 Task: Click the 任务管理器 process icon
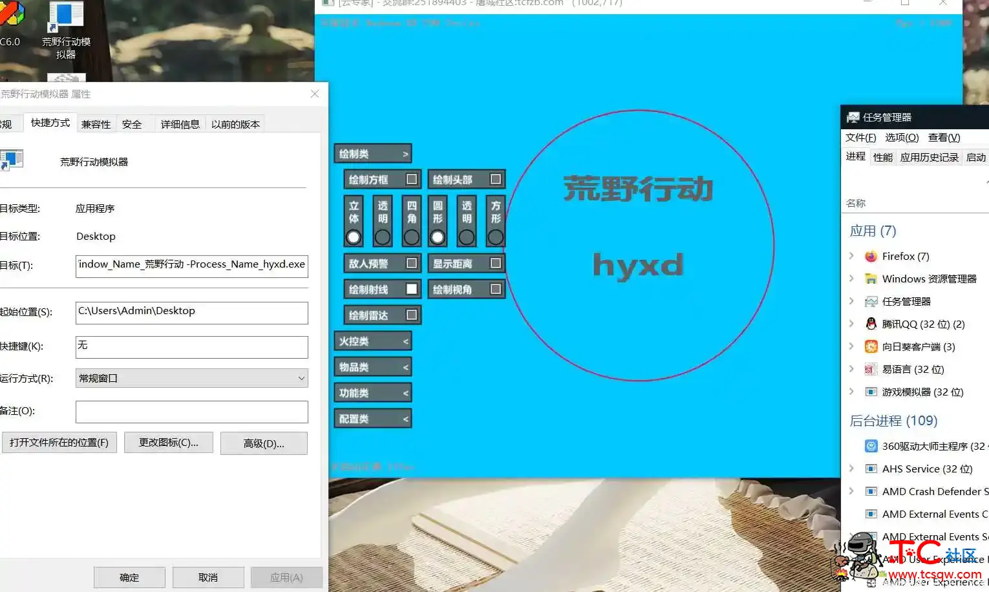click(871, 301)
